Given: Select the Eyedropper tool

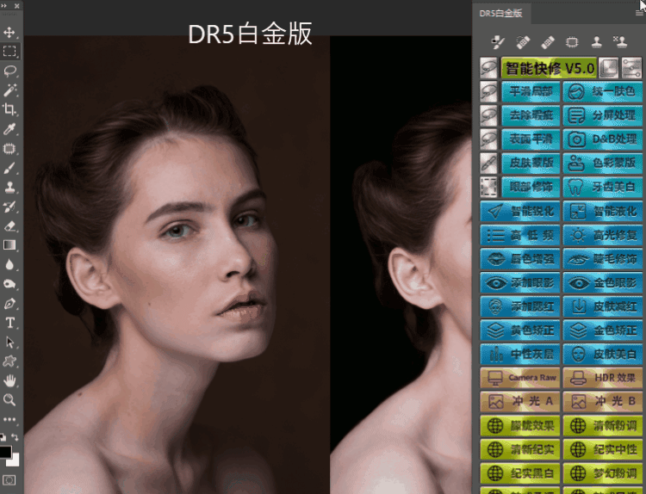Looking at the screenshot, I should pyautogui.click(x=10, y=129).
